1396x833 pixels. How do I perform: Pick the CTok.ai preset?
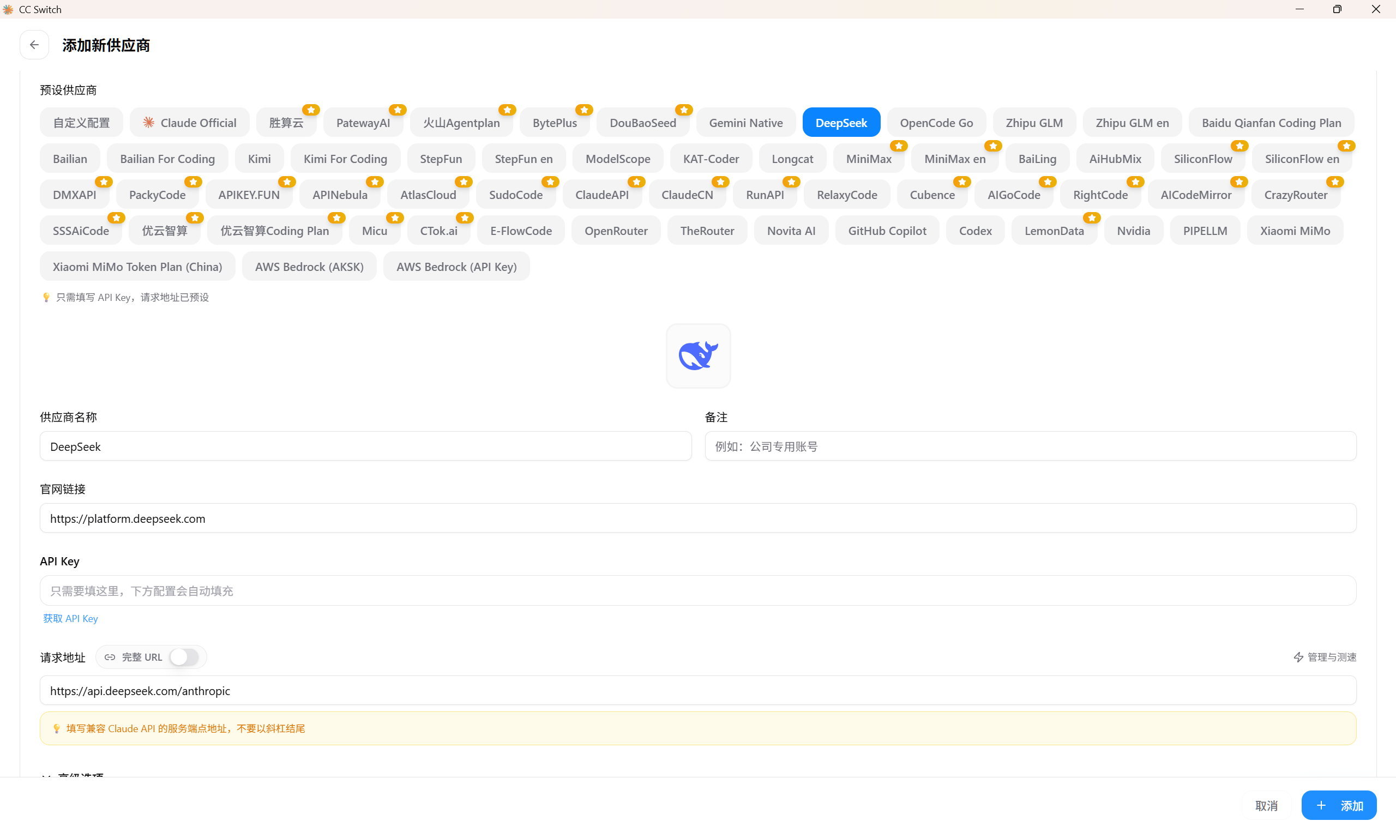(439, 230)
